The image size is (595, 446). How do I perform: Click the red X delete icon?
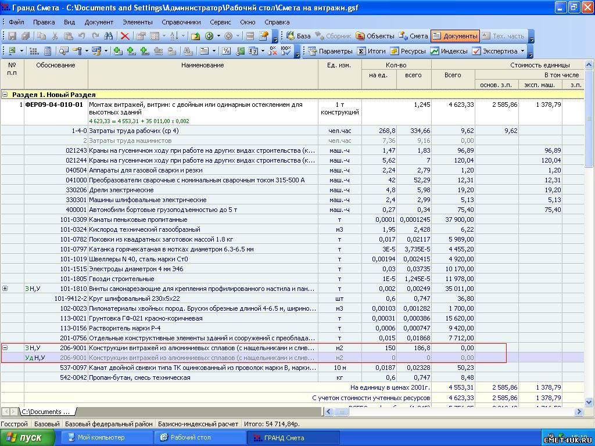pos(124,36)
